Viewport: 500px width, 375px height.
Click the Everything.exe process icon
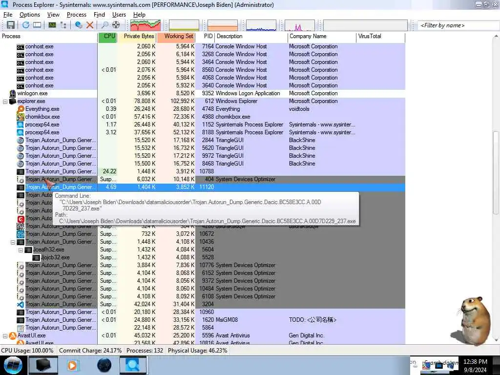coord(21,109)
